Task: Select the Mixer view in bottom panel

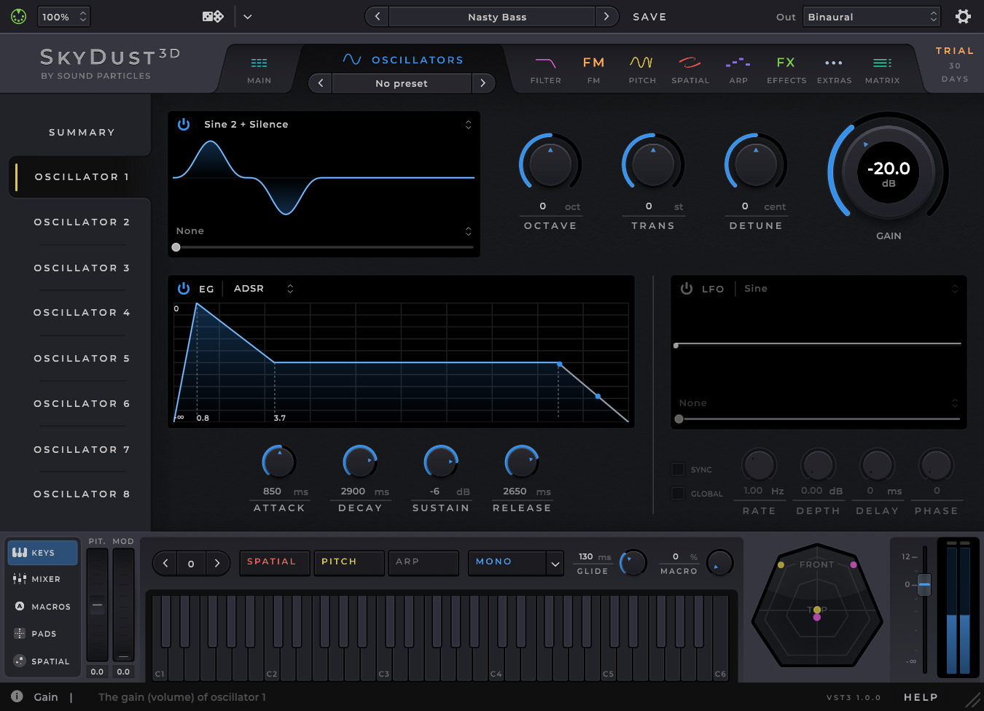Action: 42,579
